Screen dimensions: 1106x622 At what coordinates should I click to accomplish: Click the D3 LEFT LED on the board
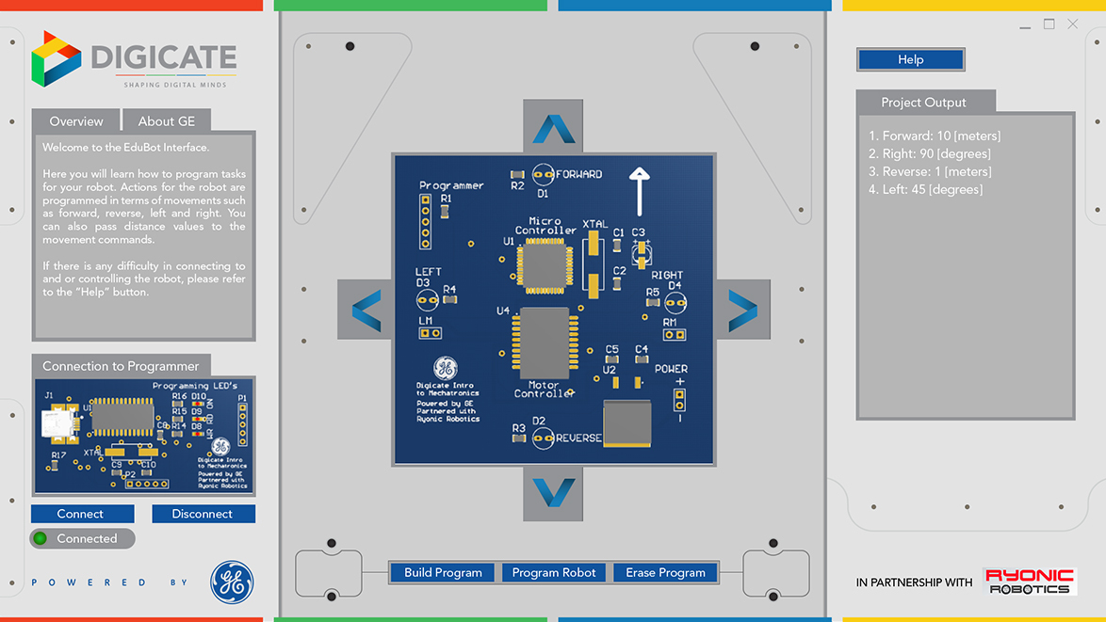(x=428, y=300)
